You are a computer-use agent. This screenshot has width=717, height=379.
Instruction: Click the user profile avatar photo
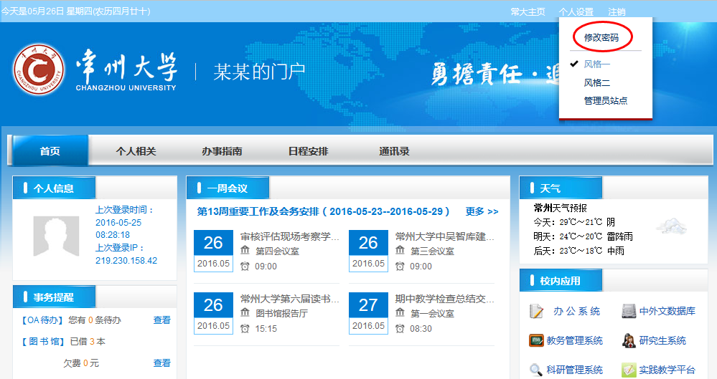point(56,236)
